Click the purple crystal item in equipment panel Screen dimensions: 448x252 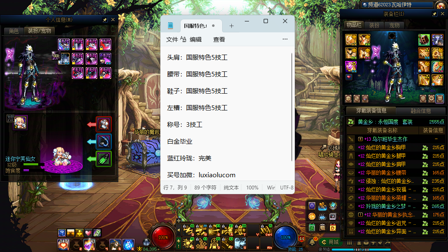click(351, 66)
